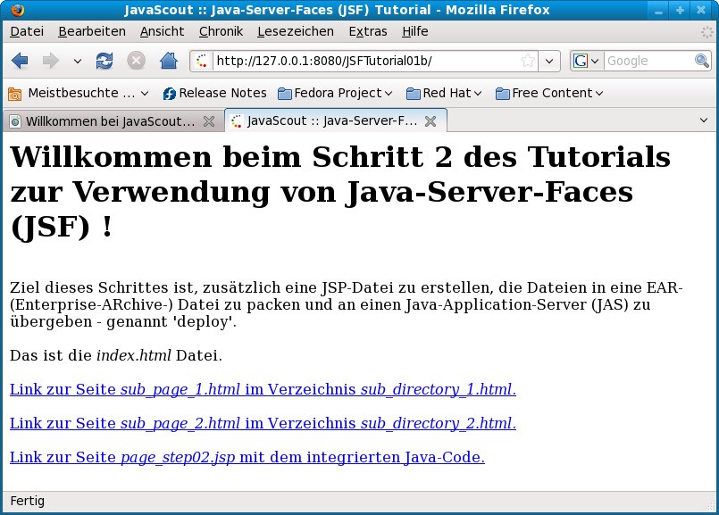Click the Stop loading button
719x515 pixels.
coord(136,61)
